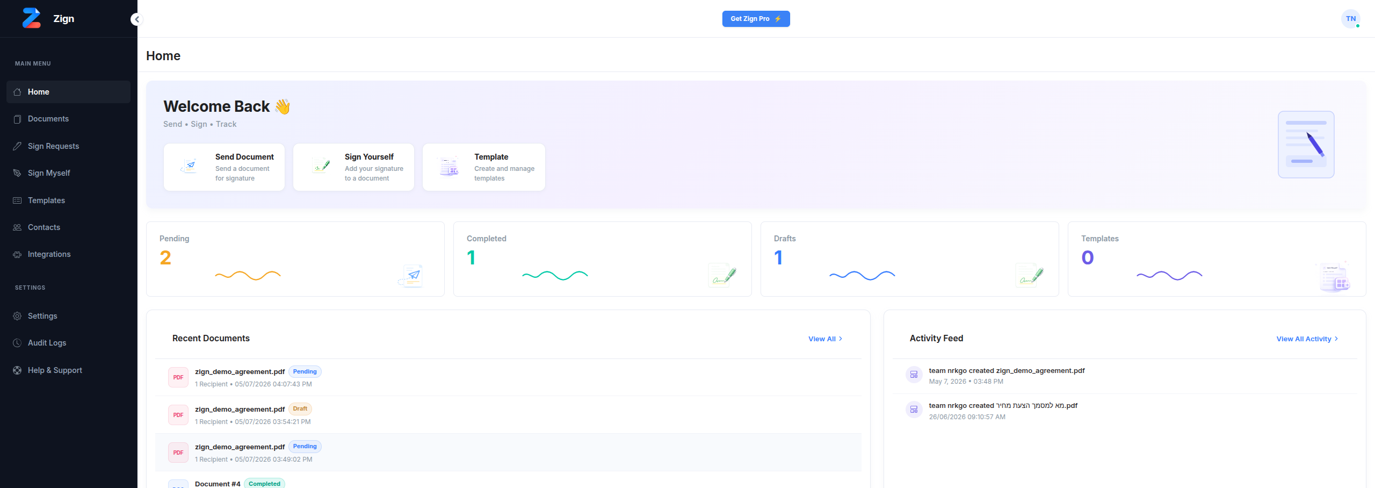Open Audit Logs menu item

pyautogui.click(x=68, y=343)
